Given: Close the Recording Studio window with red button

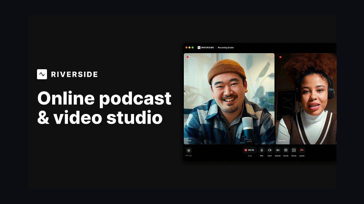Looking at the screenshot, I should click(187, 47).
